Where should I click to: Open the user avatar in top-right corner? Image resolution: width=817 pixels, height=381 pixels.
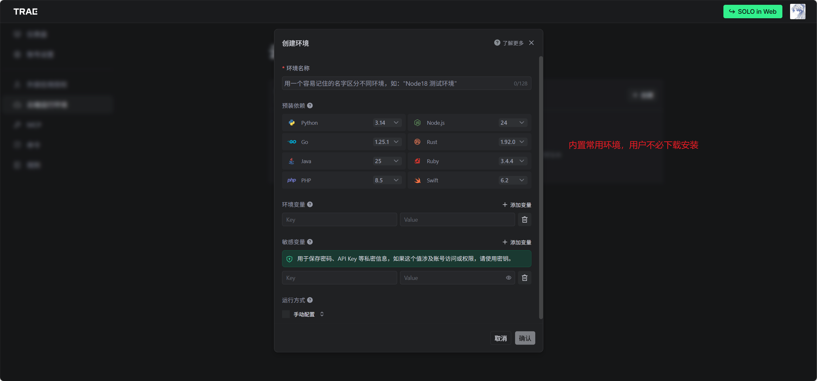point(797,12)
